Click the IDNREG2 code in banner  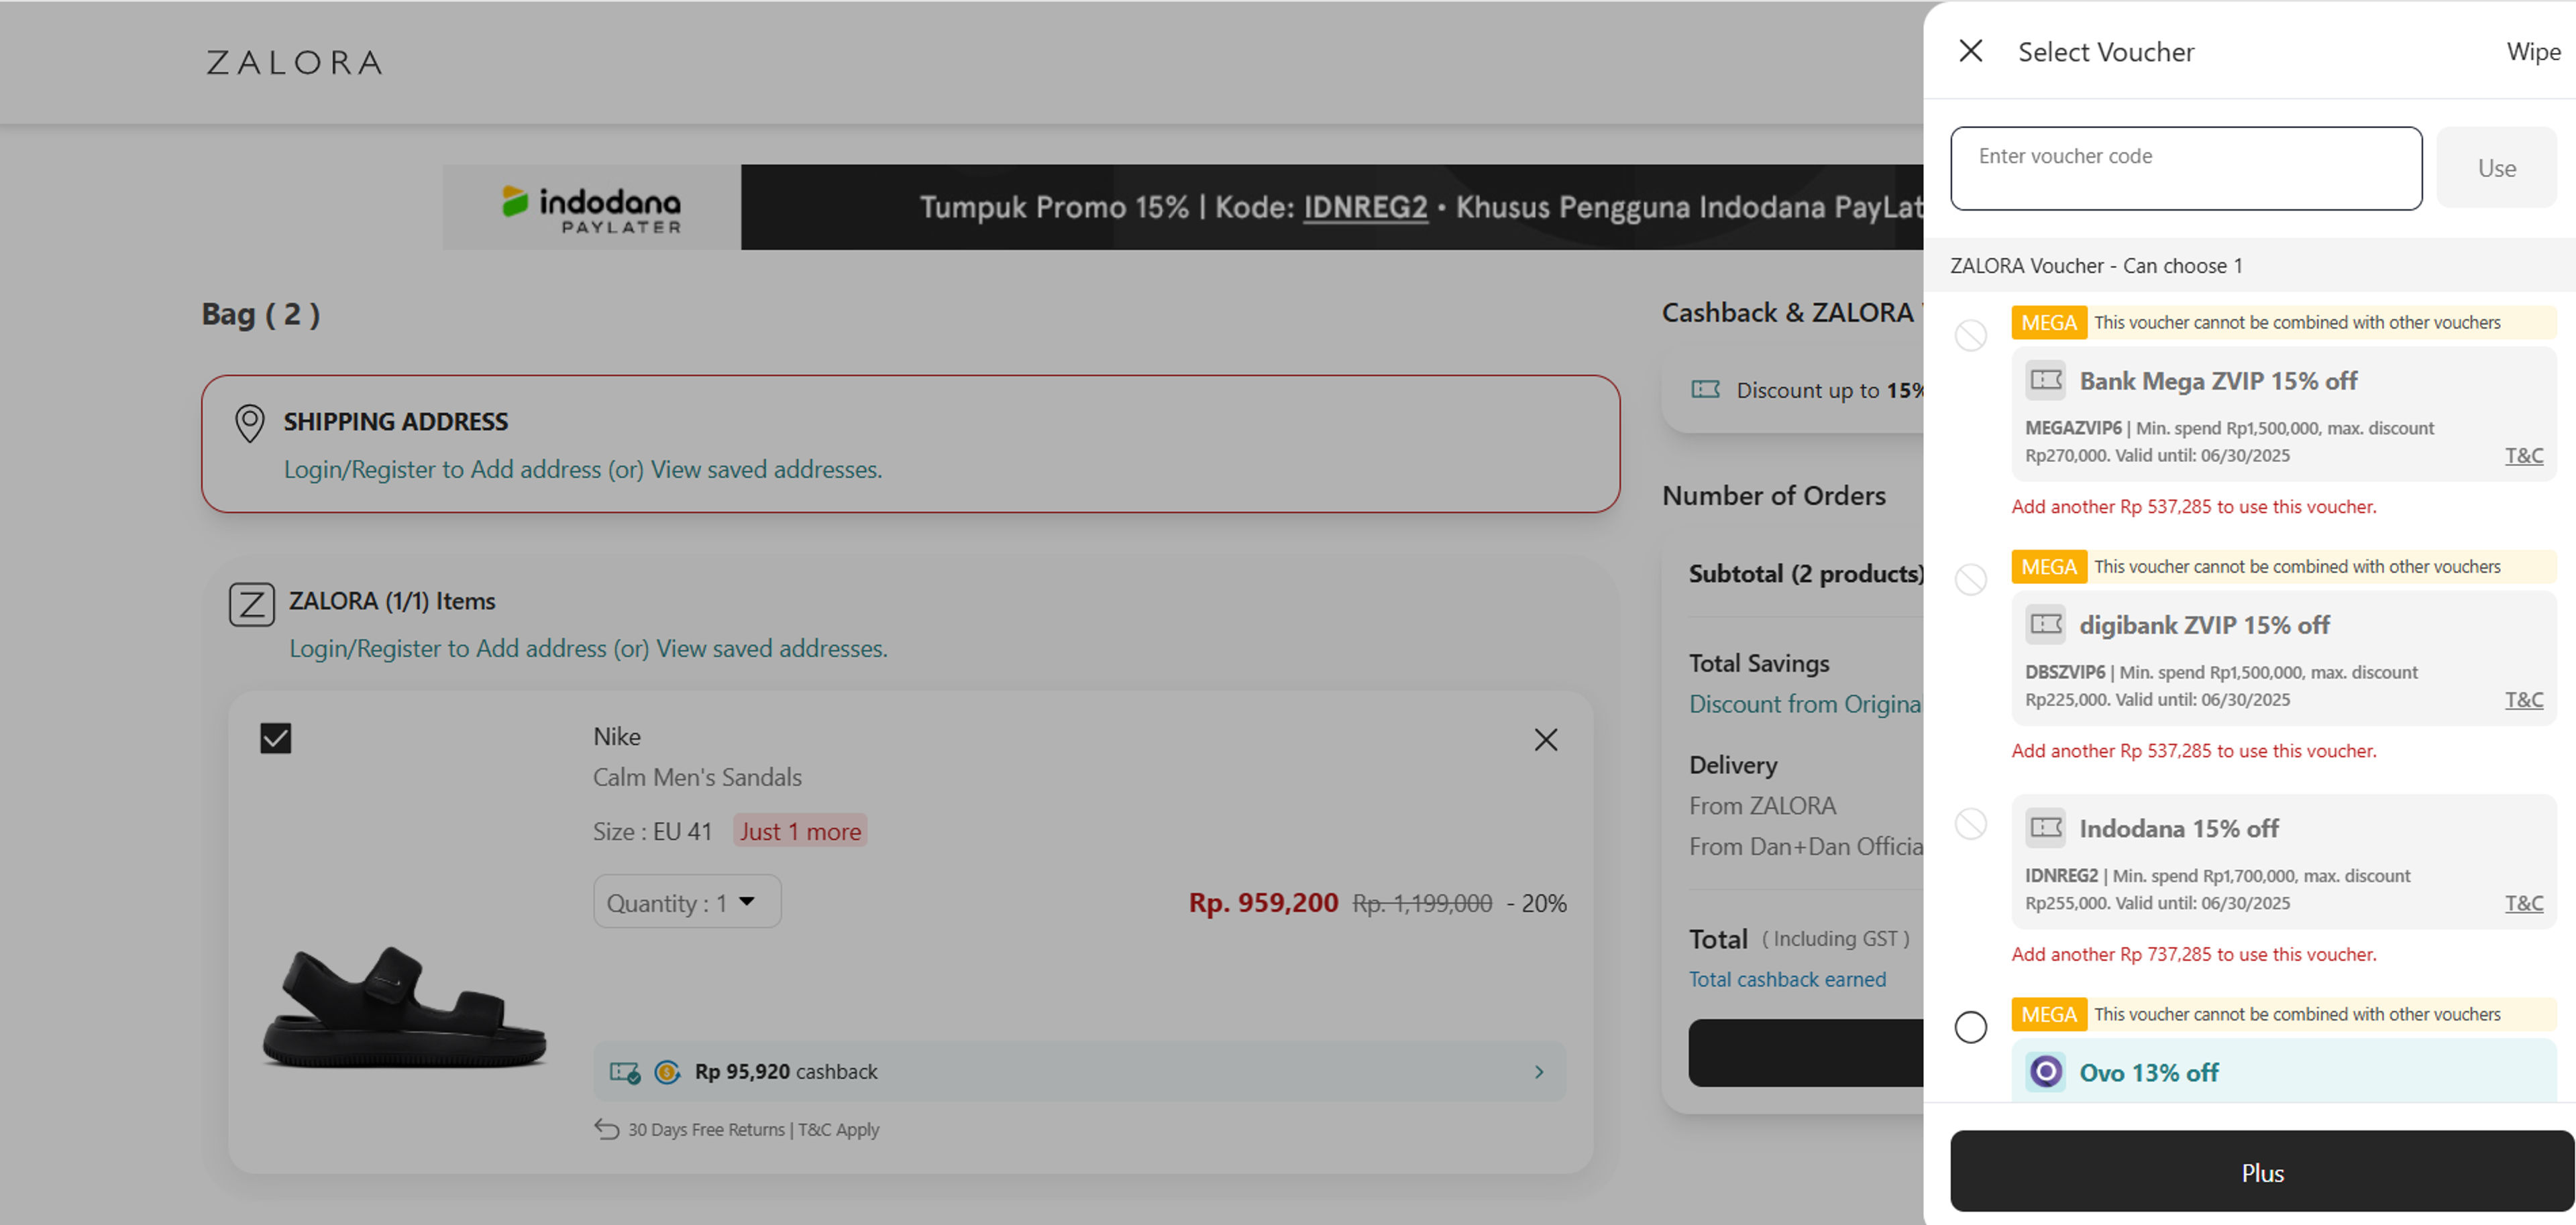tap(1365, 207)
